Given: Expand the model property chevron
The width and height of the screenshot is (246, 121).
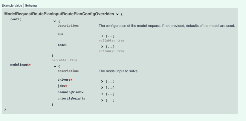Looking at the screenshot, I should pos(102,47).
